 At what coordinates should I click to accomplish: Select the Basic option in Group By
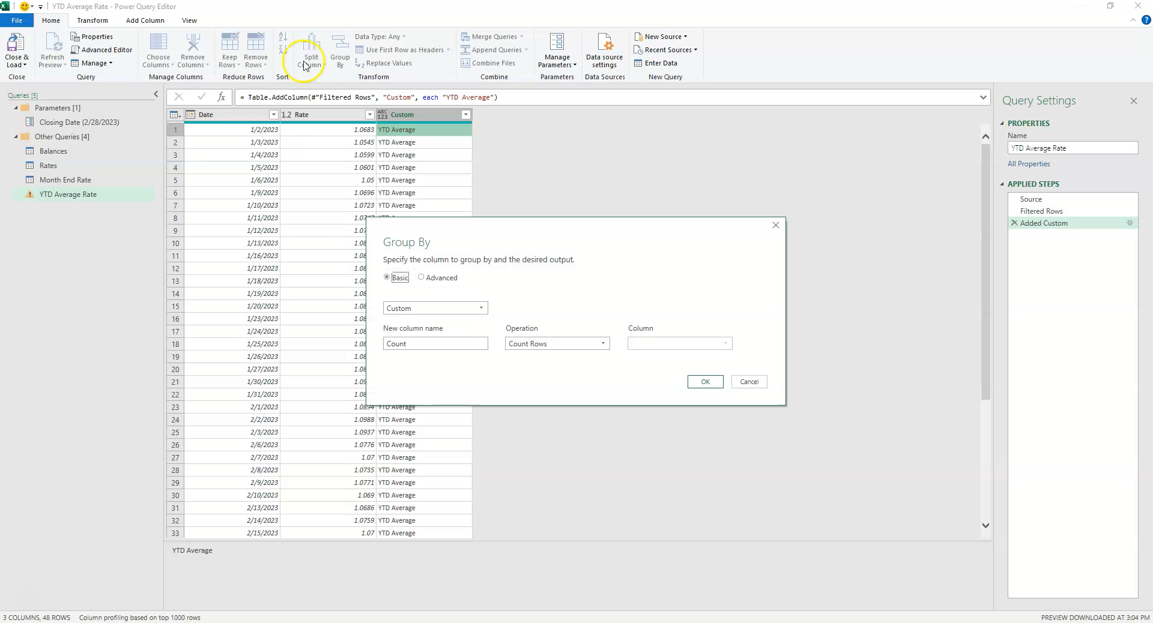[x=386, y=277]
